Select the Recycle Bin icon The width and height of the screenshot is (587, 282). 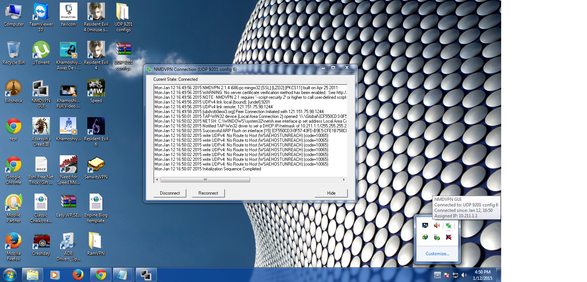14,53
